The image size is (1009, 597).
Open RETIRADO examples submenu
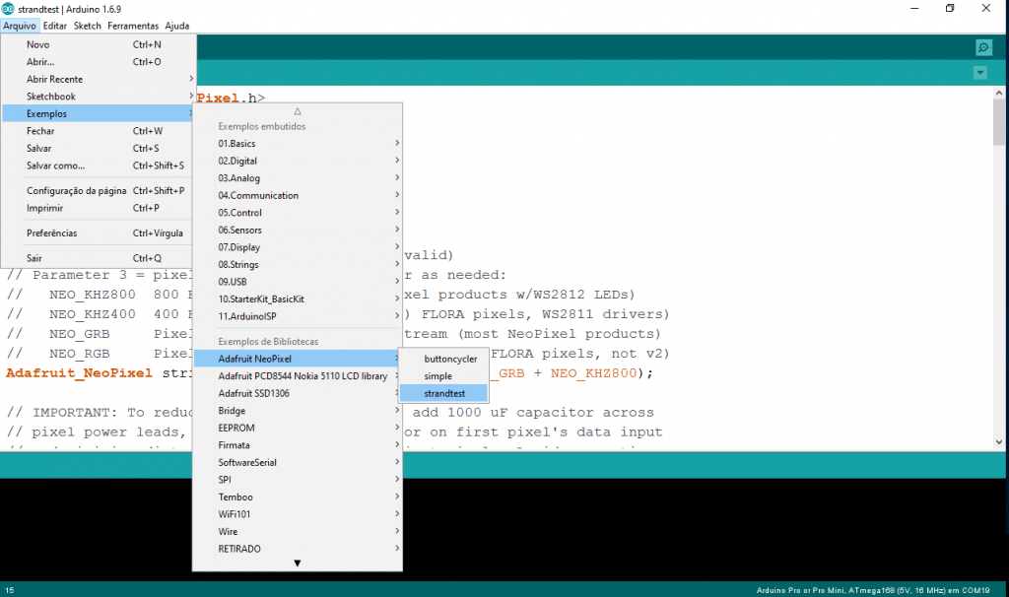pos(298,550)
